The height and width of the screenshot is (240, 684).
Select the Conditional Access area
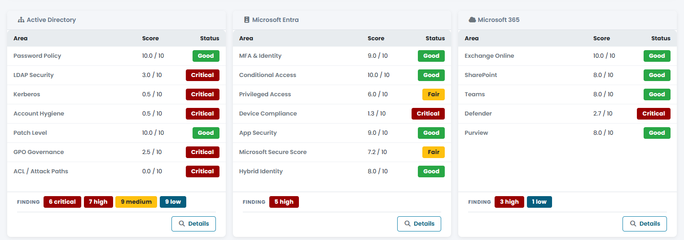pyautogui.click(x=267, y=75)
